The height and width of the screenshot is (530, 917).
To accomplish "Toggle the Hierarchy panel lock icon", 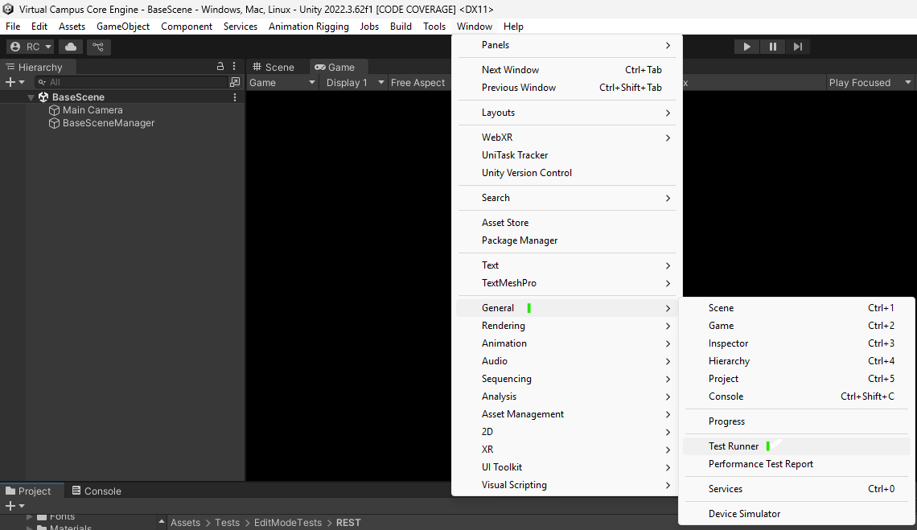I will point(220,67).
